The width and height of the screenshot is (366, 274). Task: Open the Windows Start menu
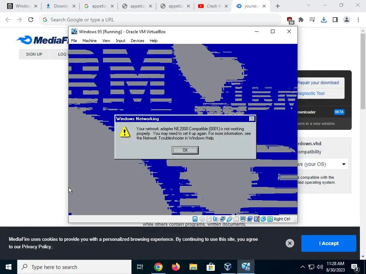[x=9, y=267]
